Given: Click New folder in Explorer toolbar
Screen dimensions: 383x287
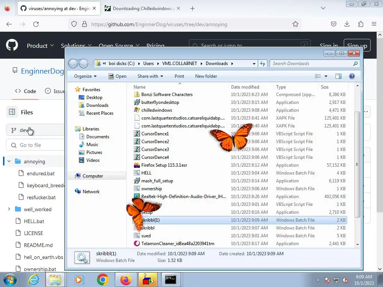Looking at the screenshot, I should 206,76.
